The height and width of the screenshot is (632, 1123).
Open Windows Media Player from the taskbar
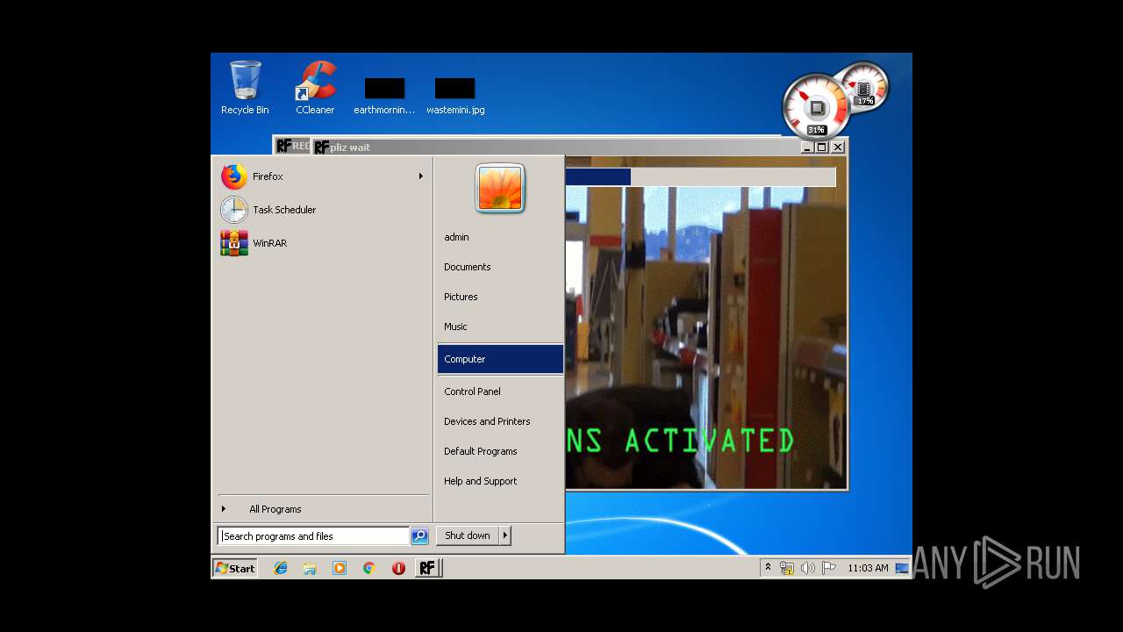pos(340,568)
